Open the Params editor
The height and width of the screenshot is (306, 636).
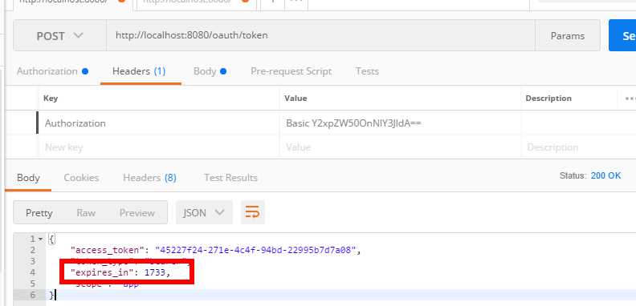click(x=568, y=35)
